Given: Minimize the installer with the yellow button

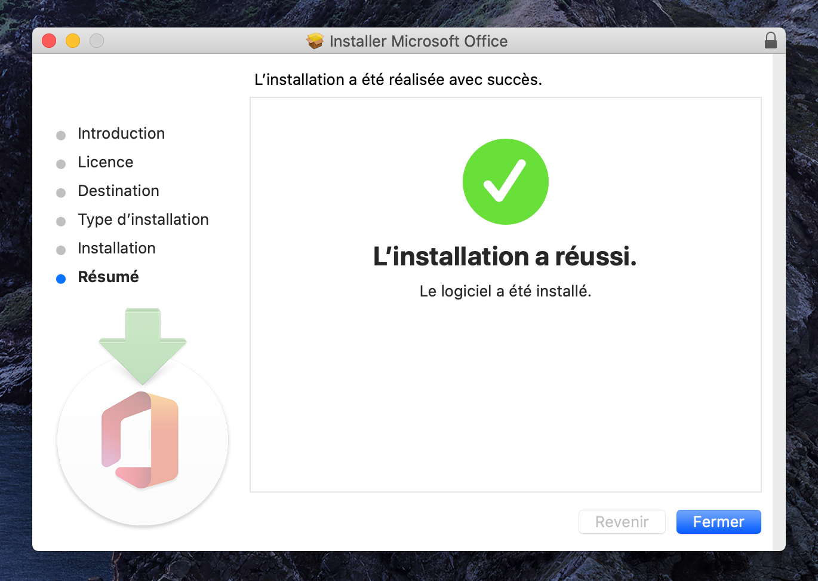Looking at the screenshot, I should (x=73, y=41).
